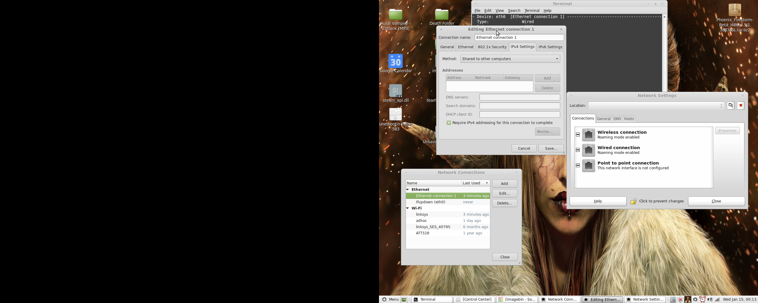Toggle the Wired connection checkbox
This screenshot has width=758, height=303.
tap(578, 150)
